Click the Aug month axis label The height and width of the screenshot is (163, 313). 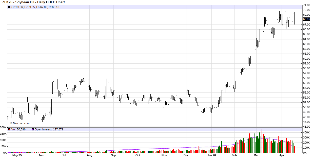click(x=89, y=155)
